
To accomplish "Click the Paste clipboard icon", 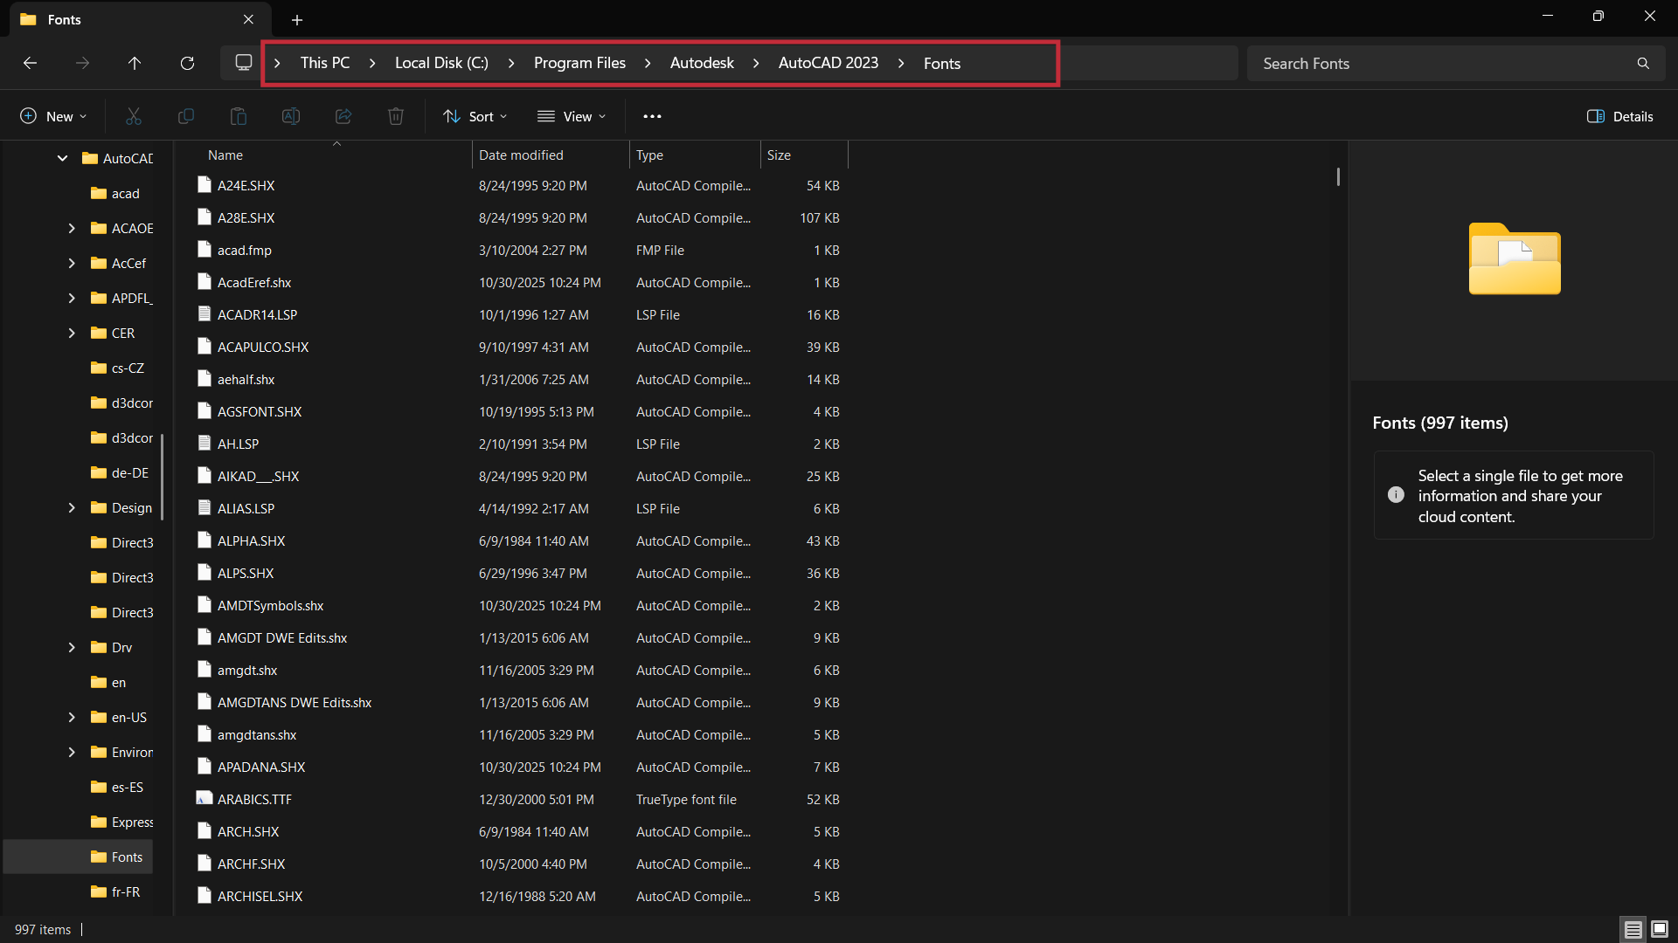I will [x=239, y=116].
